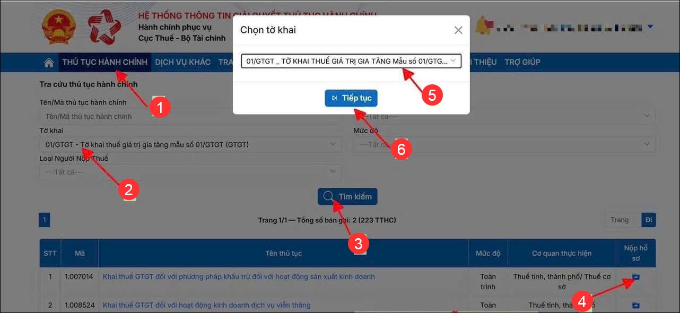Close the Chọn tờ khai dialog
This screenshot has height=313, width=680.
[x=458, y=30]
